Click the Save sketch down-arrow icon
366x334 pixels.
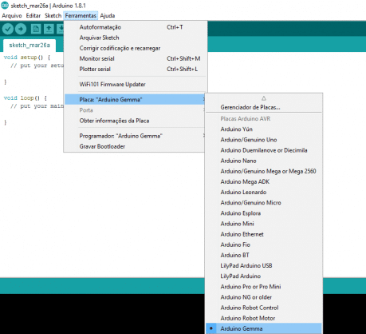pos(61,29)
